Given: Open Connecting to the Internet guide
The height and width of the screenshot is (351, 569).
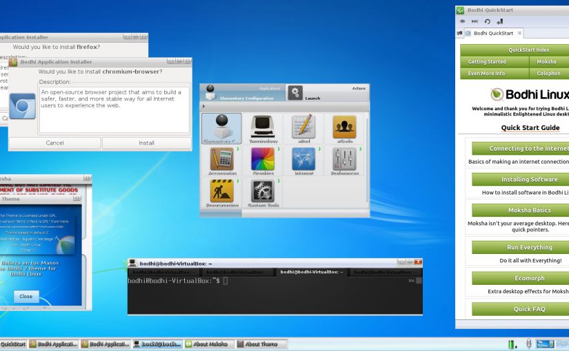Looking at the screenshot, I should coord(520,149).
